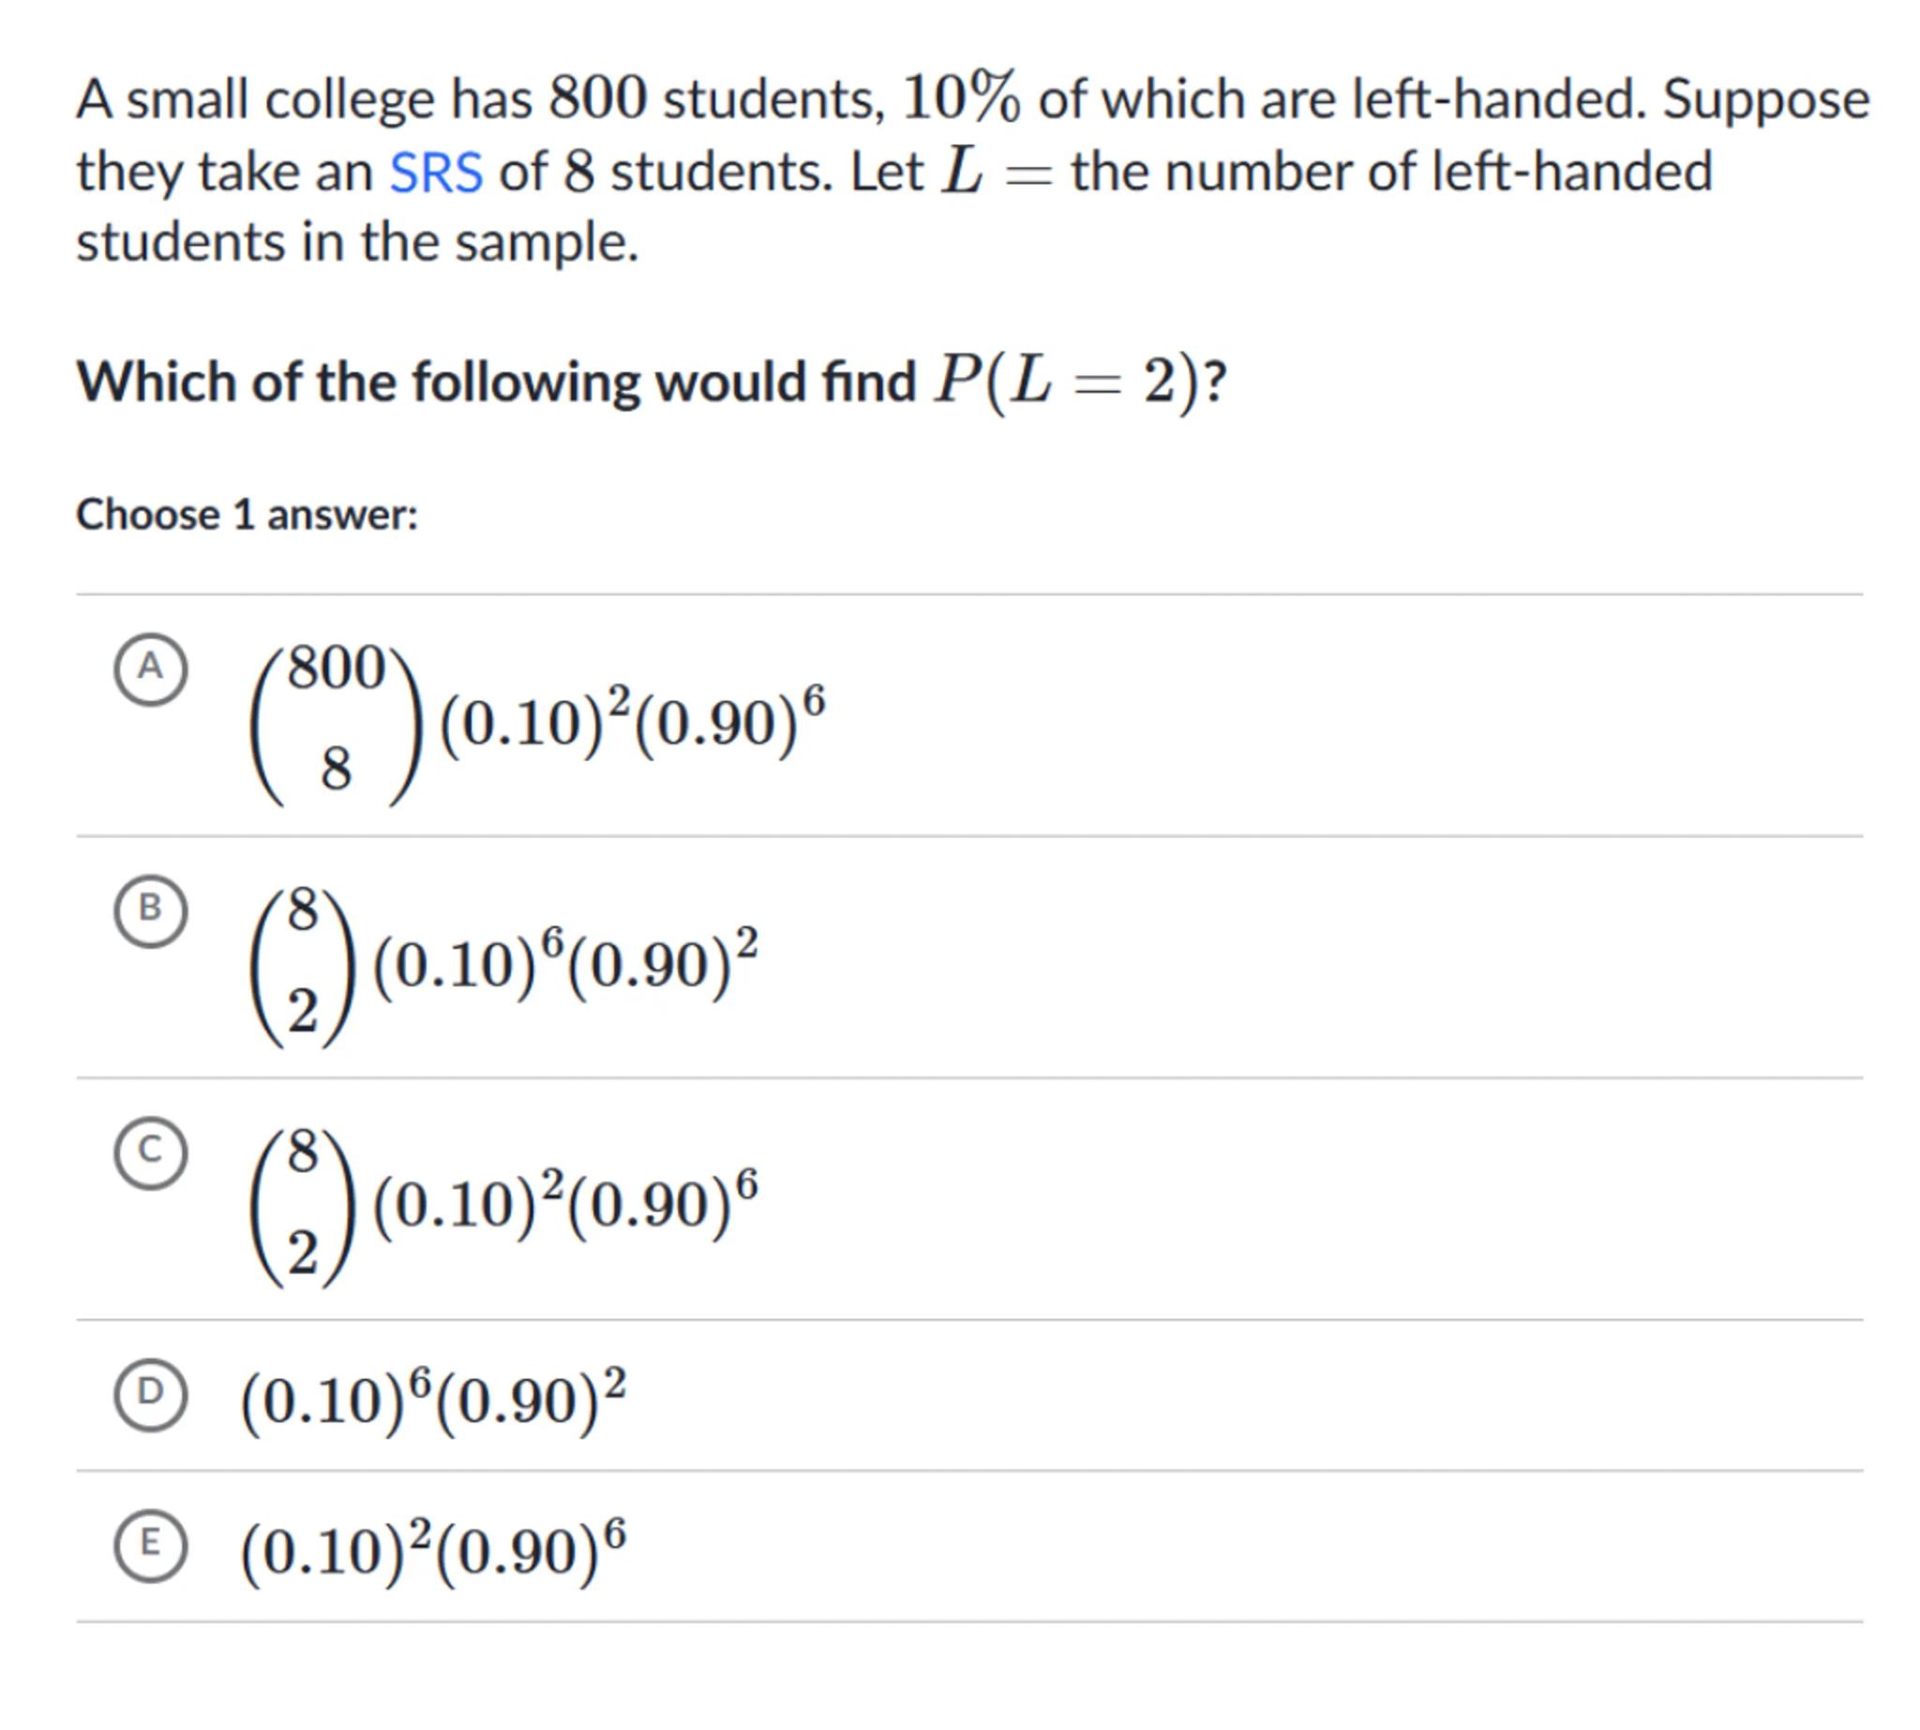Click option D's (0.10)⁶(0.90)² expression

pos(433,1399)
